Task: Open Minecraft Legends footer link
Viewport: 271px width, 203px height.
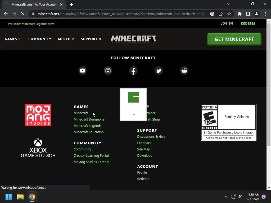Action: click(x=87, y=126)
